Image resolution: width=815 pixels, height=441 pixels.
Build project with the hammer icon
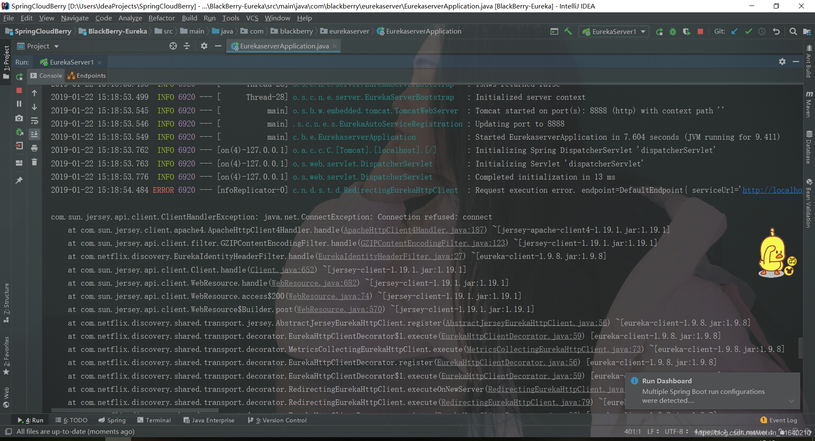click(568, 31)
